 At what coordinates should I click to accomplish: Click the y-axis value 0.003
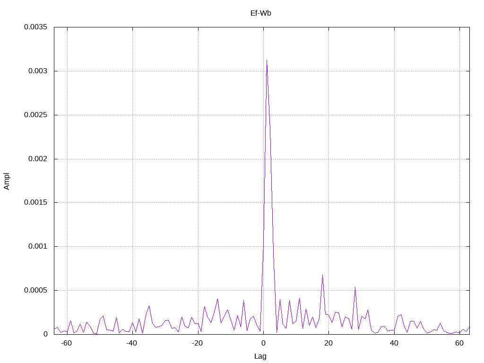coord(38,71)
